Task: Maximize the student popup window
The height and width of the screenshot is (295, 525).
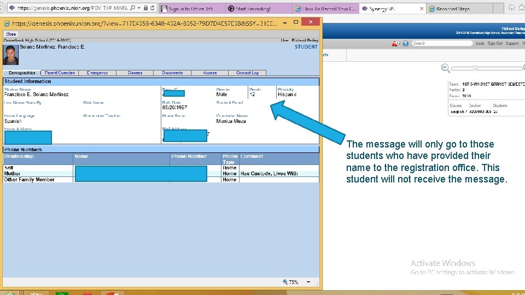Action: click(296, 22)
